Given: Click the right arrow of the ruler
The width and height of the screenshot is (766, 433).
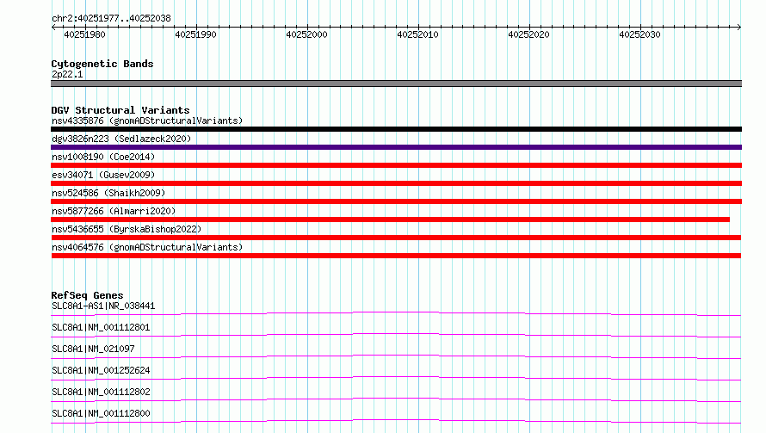Looking at the screenshot, I should coord(739,28).
